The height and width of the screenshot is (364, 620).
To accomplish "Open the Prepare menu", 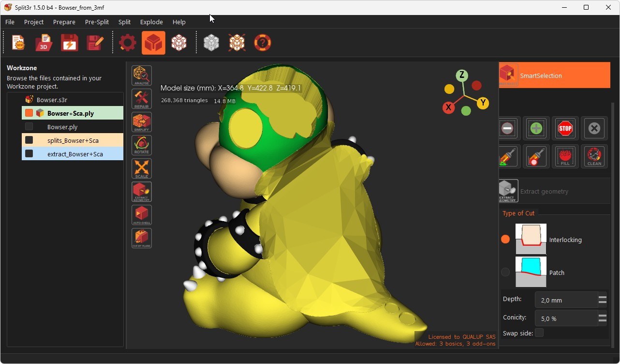I will (x=64, y=22).
